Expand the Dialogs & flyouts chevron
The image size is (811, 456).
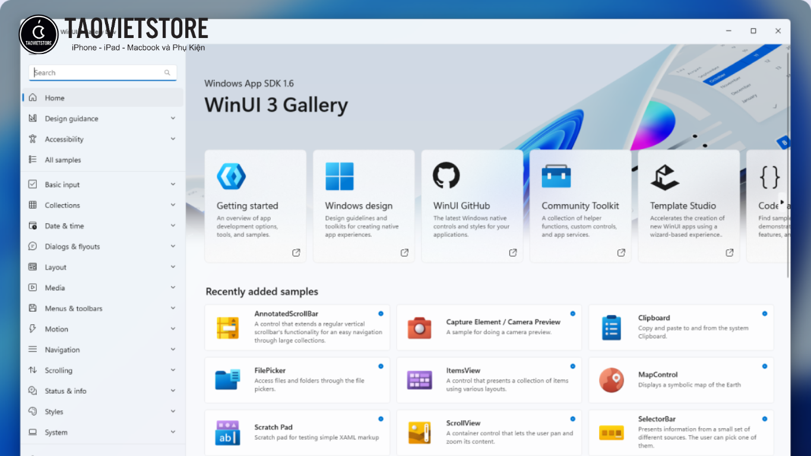[x=173, y=246]
